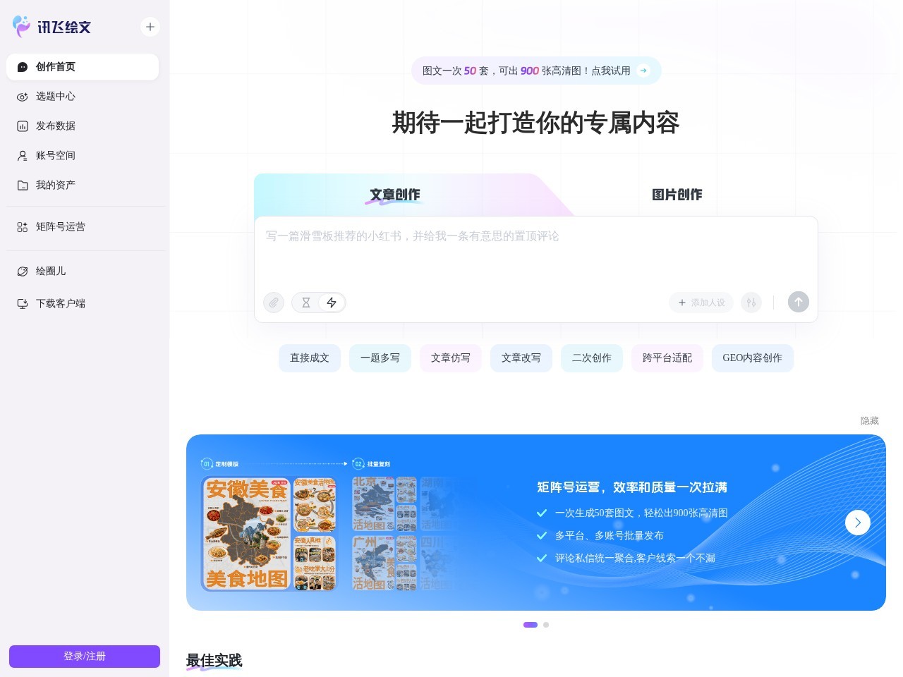Viewport: 903px width, 677px height.
Task: Open 选题中心 in the sidebar
Action: pos(83,97)
